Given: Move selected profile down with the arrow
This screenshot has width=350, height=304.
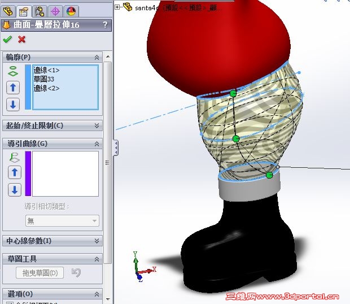Looking at the screenshot, I should [x=13, y=105].
